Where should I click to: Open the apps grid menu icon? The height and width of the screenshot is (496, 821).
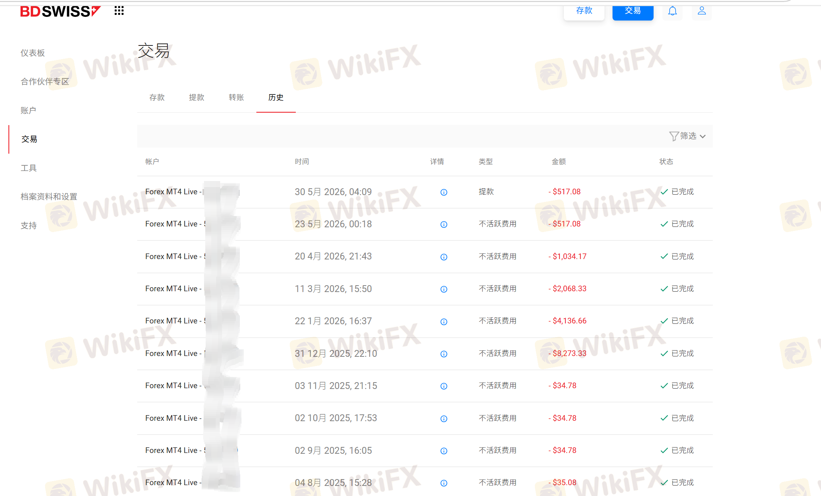pyautogui.click(x=119, y=11)
